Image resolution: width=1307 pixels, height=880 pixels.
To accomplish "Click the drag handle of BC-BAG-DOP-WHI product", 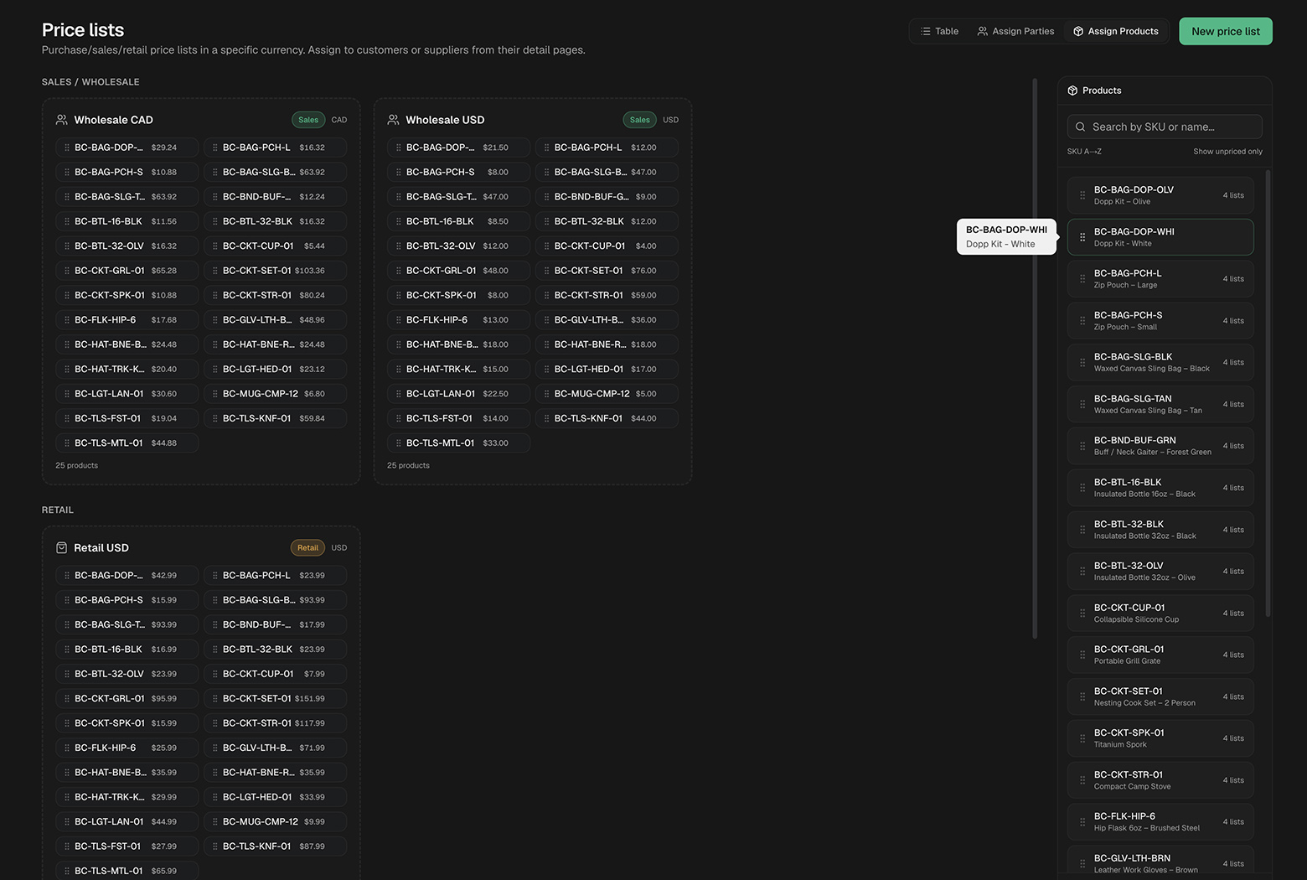I will [x=1082, y=237].
